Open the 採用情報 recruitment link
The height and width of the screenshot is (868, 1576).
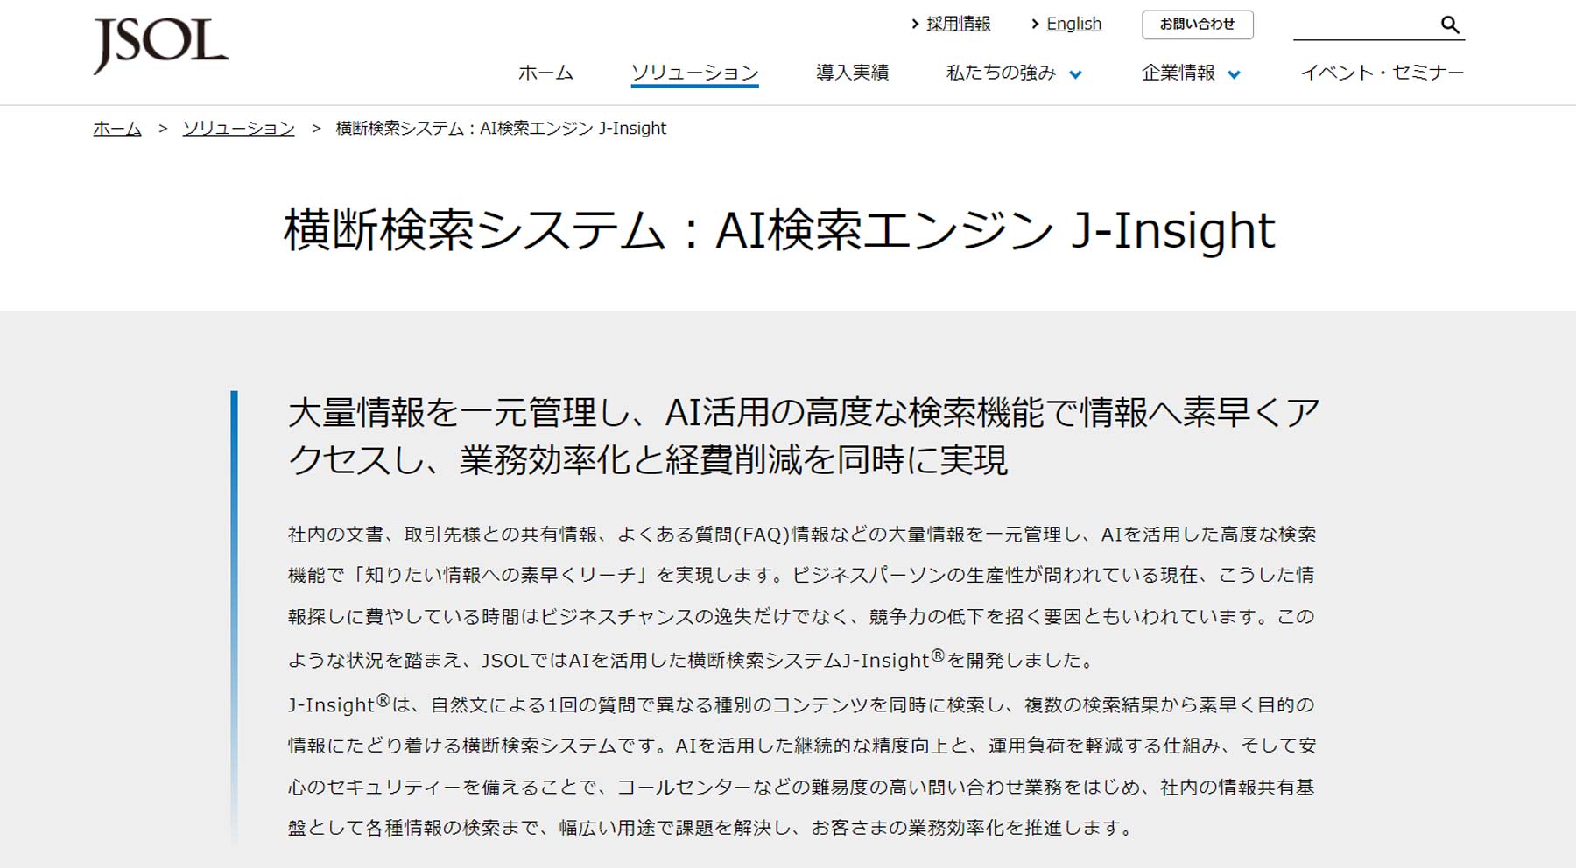[x=958, y=24]
